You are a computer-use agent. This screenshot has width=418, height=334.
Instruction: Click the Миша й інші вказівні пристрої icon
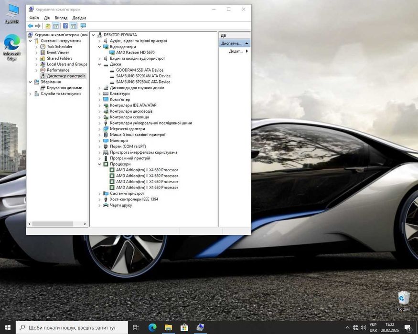click(106, 135)
